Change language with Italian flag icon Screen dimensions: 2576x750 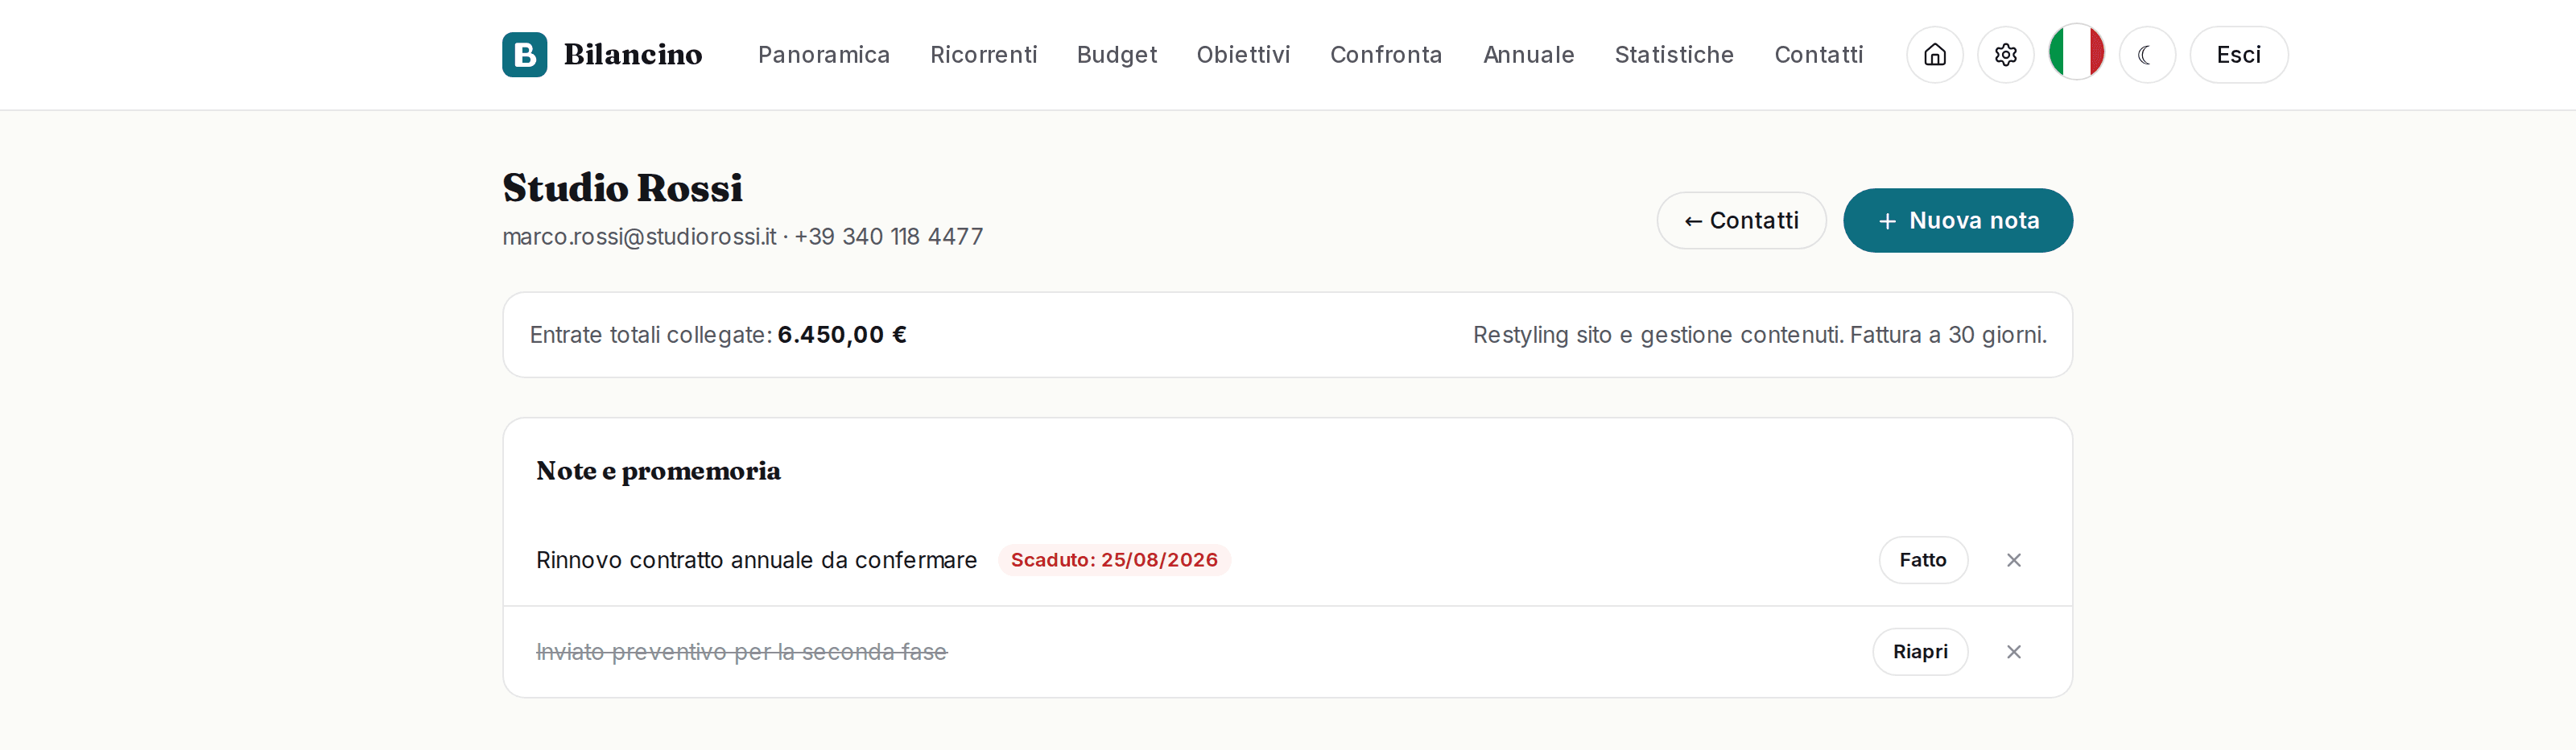click(x=2076, y=52)
